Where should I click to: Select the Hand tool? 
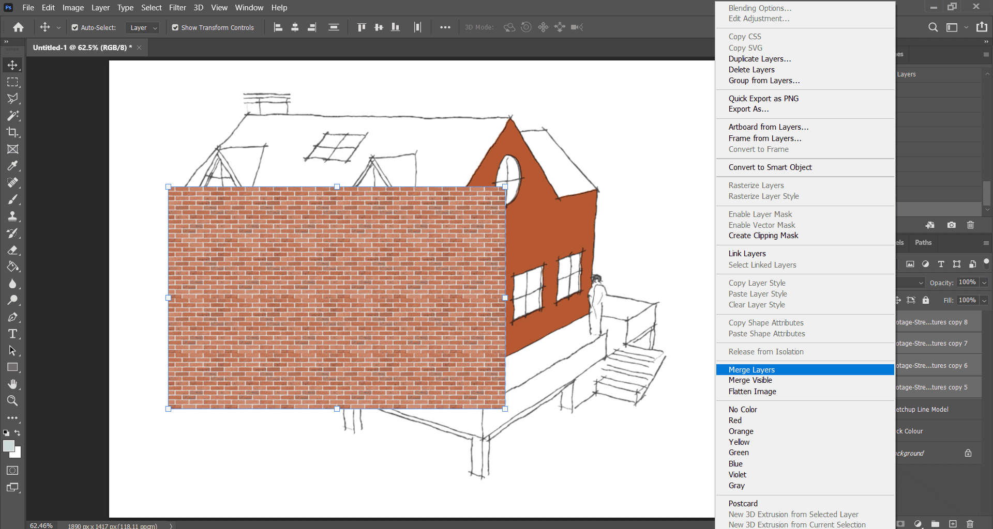coord(12,384)
